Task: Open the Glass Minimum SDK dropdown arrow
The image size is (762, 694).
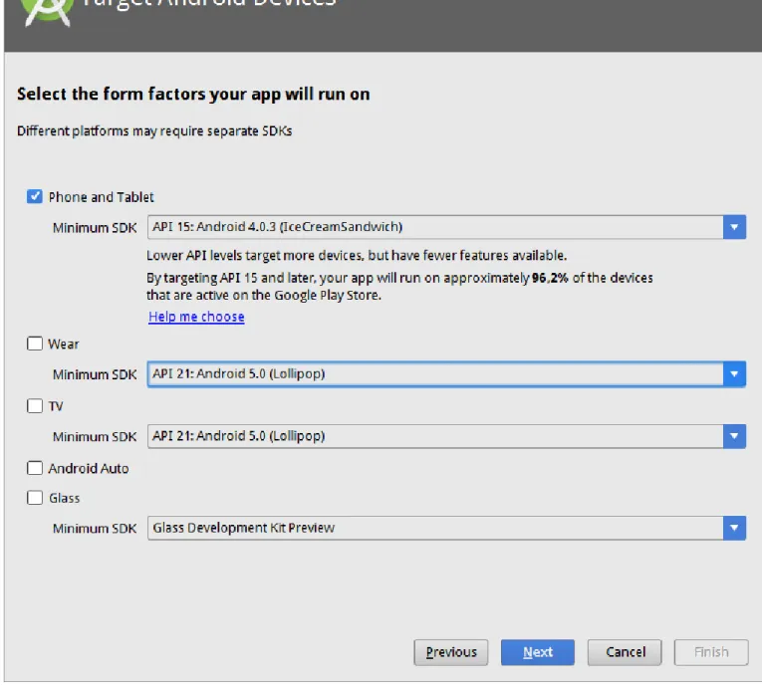Action: (734, 528)
